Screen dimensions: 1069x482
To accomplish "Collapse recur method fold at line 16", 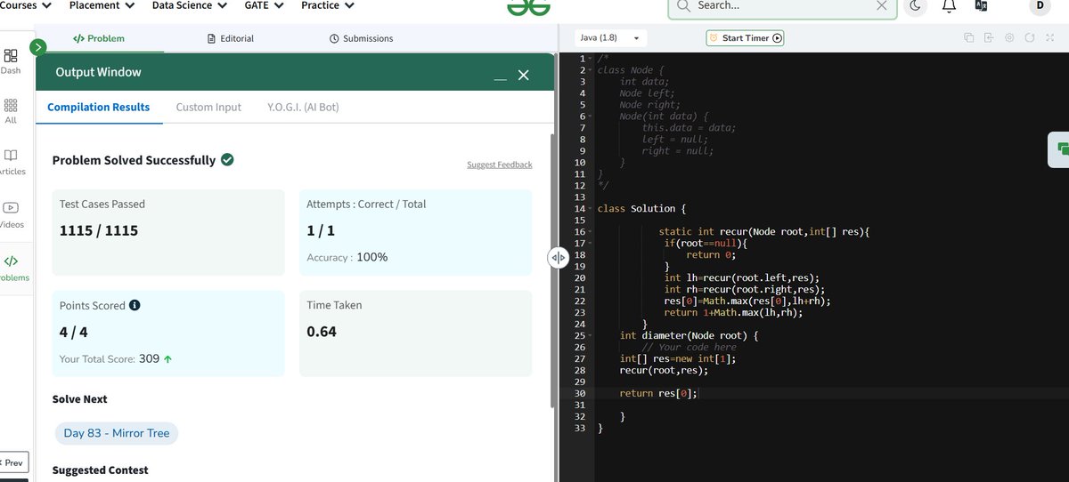I will click(x=590, y=231).
